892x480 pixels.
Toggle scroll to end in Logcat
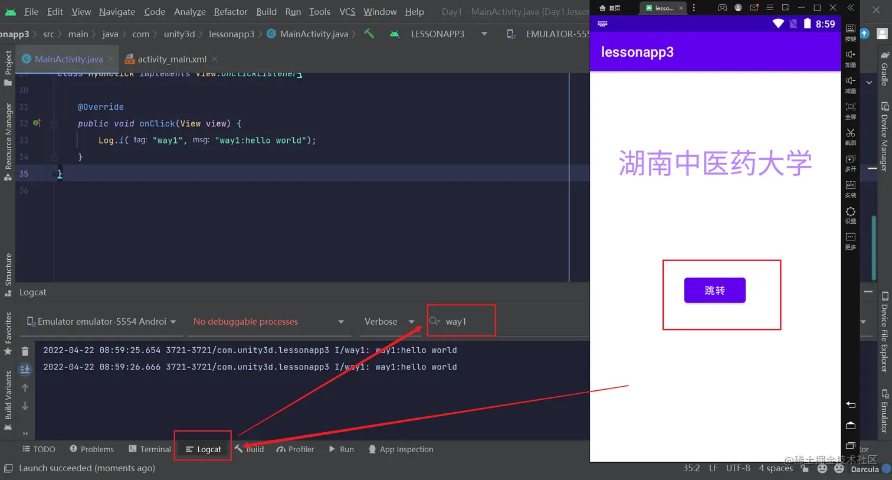tap(25, 370)
